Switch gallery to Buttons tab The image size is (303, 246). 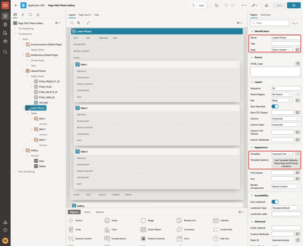(100, 212)
